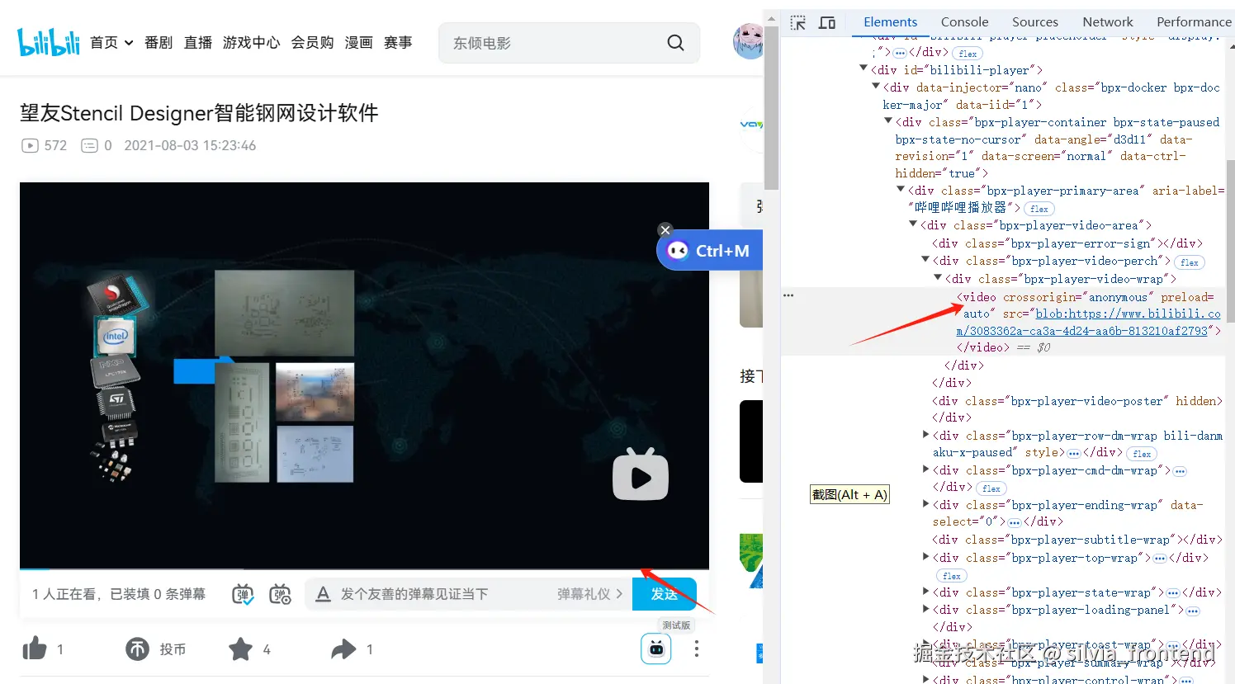Click the ellipsis beside the video element row
Image resolution: width=1235 pixels, height=684 pixels.
(788, 295)
